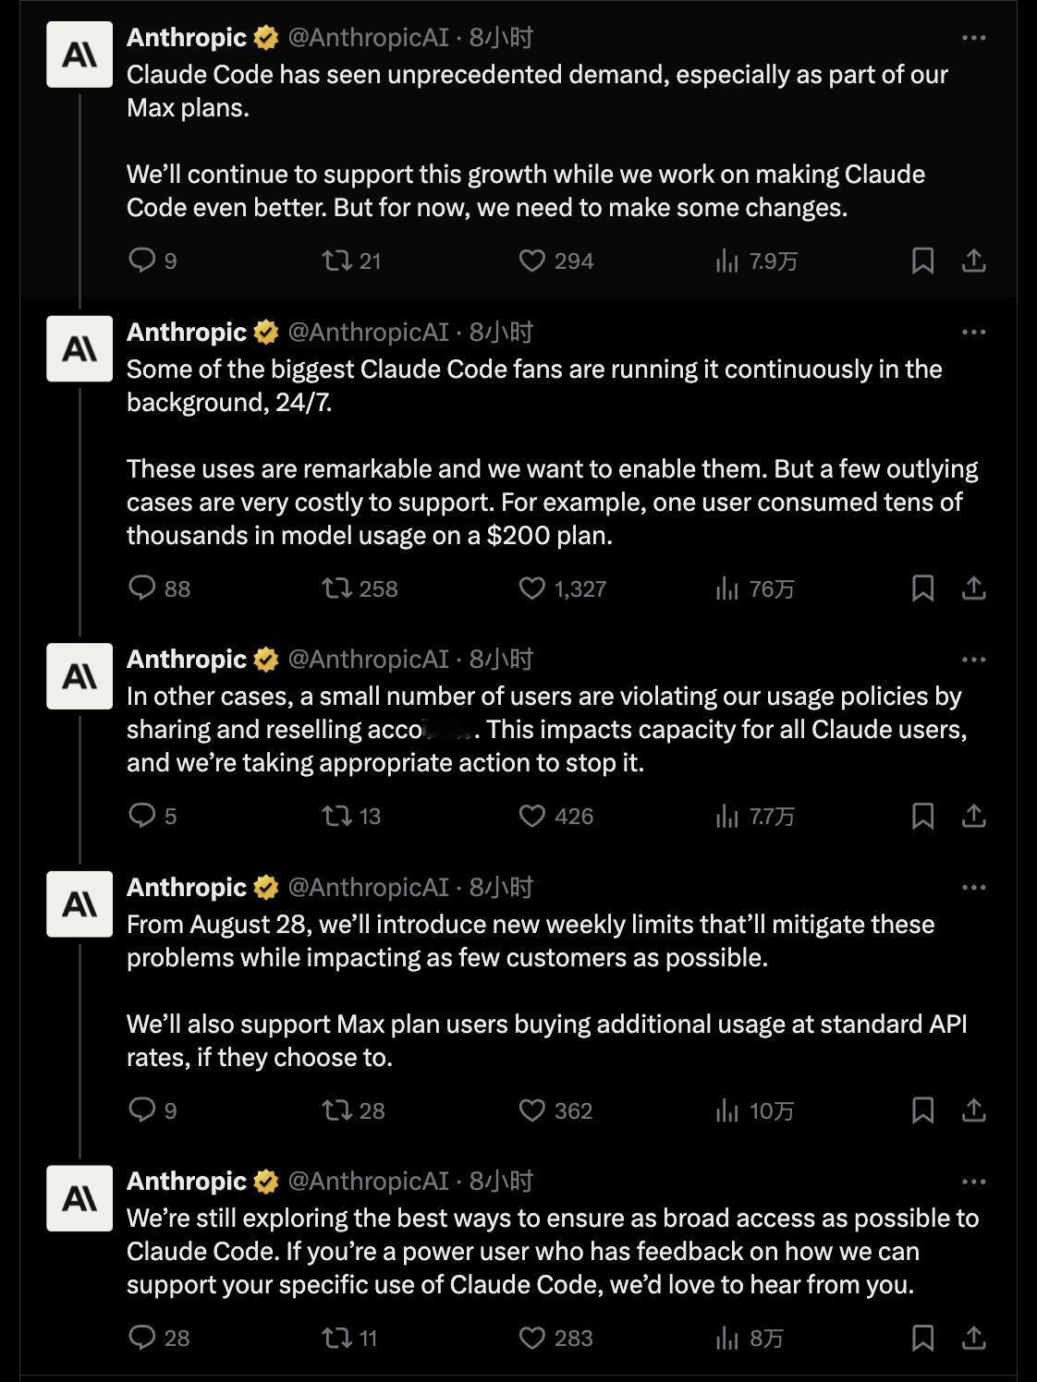The image size is (1037, 1382).
Task: Open replies on the tweet with 88 comments
Action: pyautogui.click(x=159, y=588)
